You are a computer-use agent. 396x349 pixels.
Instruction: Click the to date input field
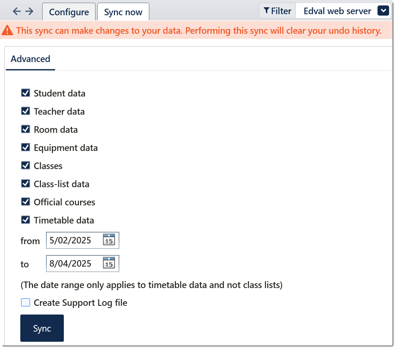74,263
